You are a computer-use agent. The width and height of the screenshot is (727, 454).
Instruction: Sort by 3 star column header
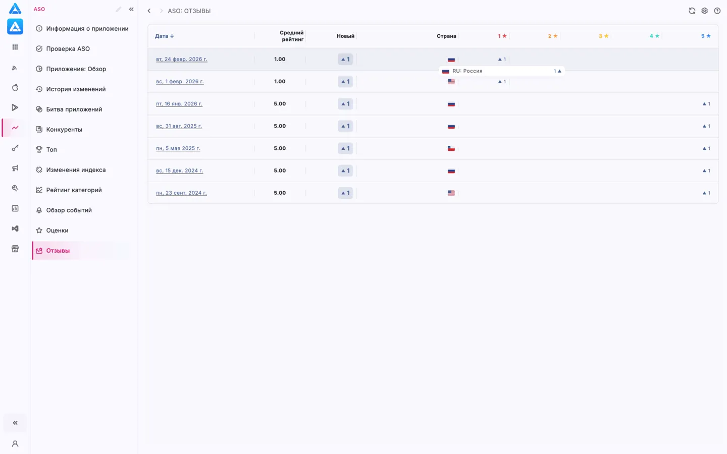(604, 36)
